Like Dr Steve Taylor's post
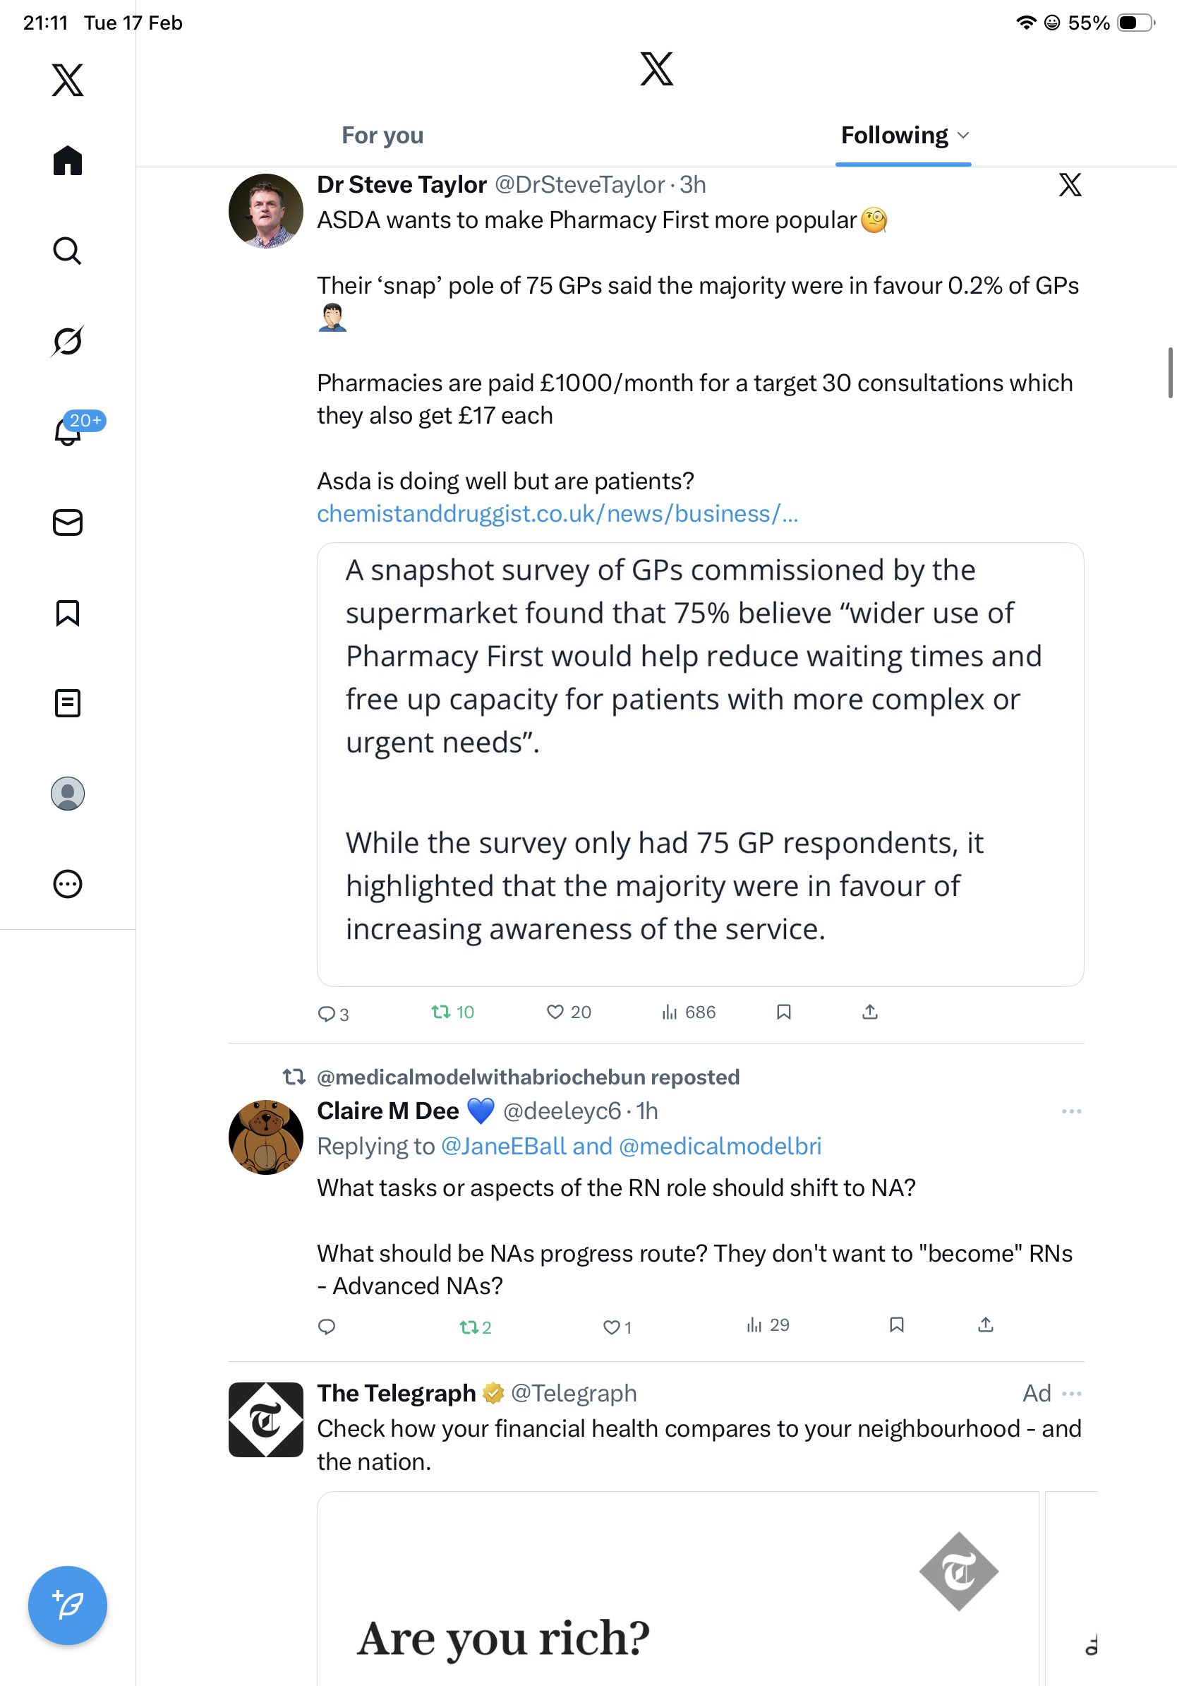Viewport: 1177px width, 1686px height. [x=555, y=1012]
